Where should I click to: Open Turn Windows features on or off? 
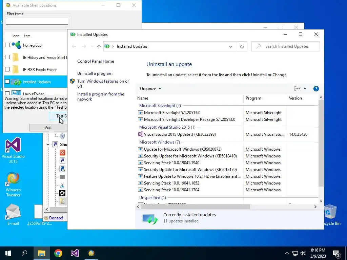click(x=103, y=84)
